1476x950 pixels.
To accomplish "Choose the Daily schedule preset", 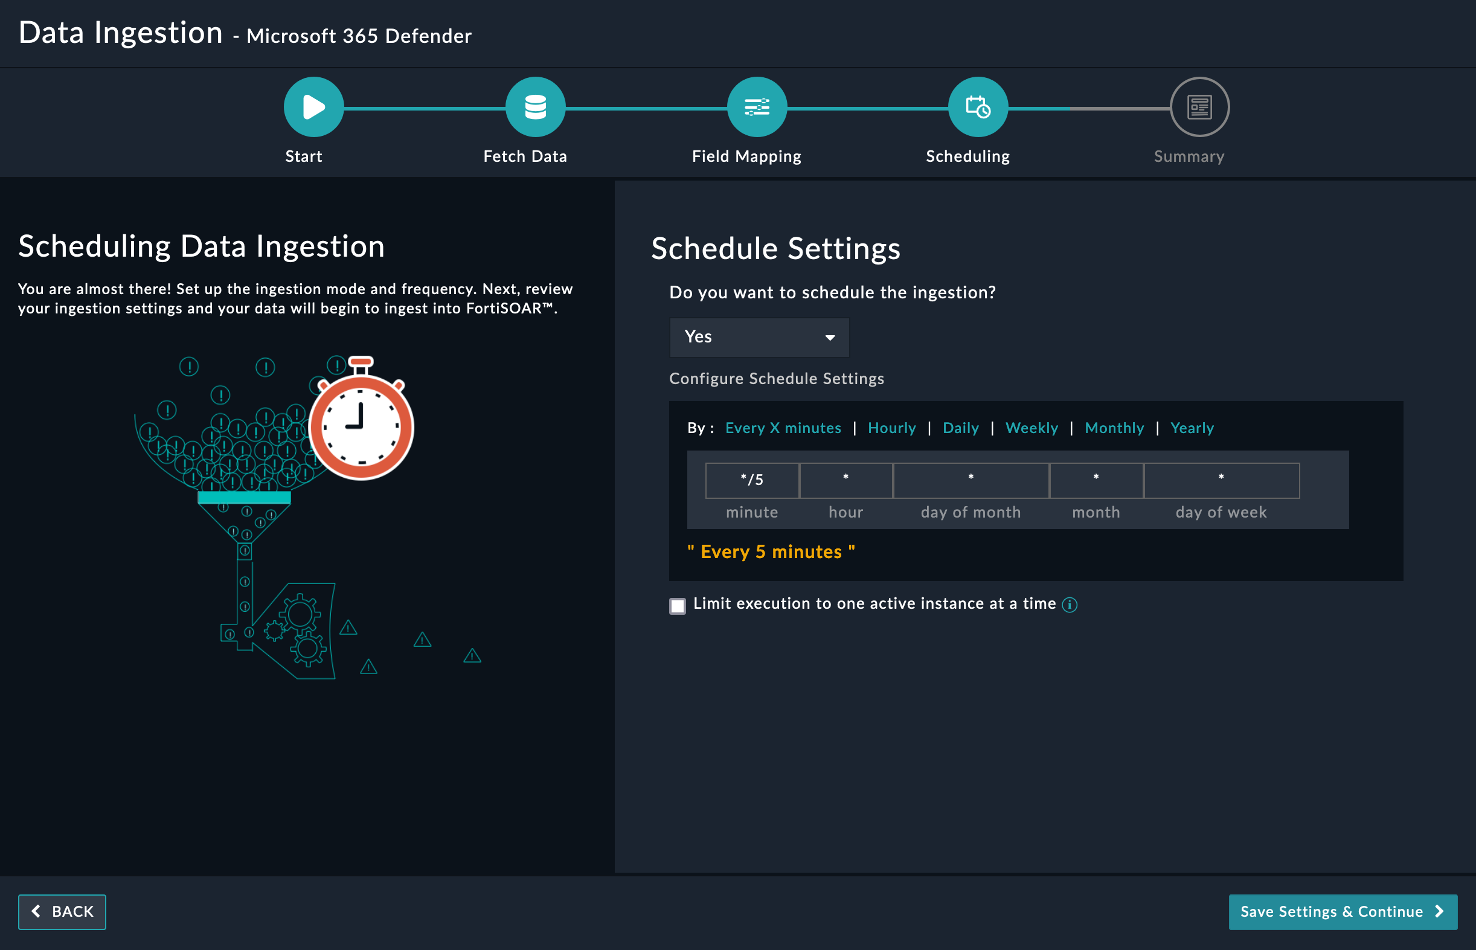I will (x=960, y=428).
